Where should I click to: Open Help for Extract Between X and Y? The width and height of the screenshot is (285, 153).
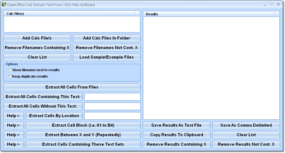(x=13, y=135)
